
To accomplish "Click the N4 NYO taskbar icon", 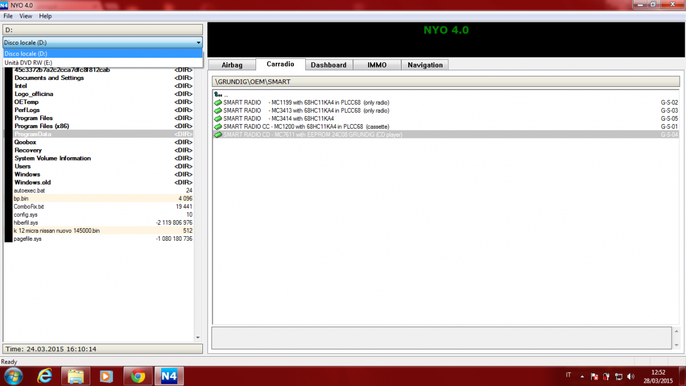I will 169,376.
